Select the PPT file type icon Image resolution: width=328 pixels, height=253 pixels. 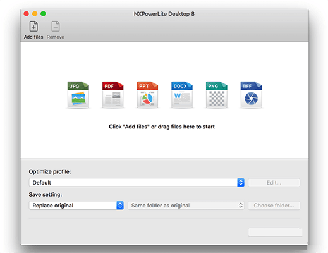click(x=147, y=95)
